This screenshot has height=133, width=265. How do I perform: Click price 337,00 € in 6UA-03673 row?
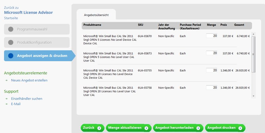(228, 53)
